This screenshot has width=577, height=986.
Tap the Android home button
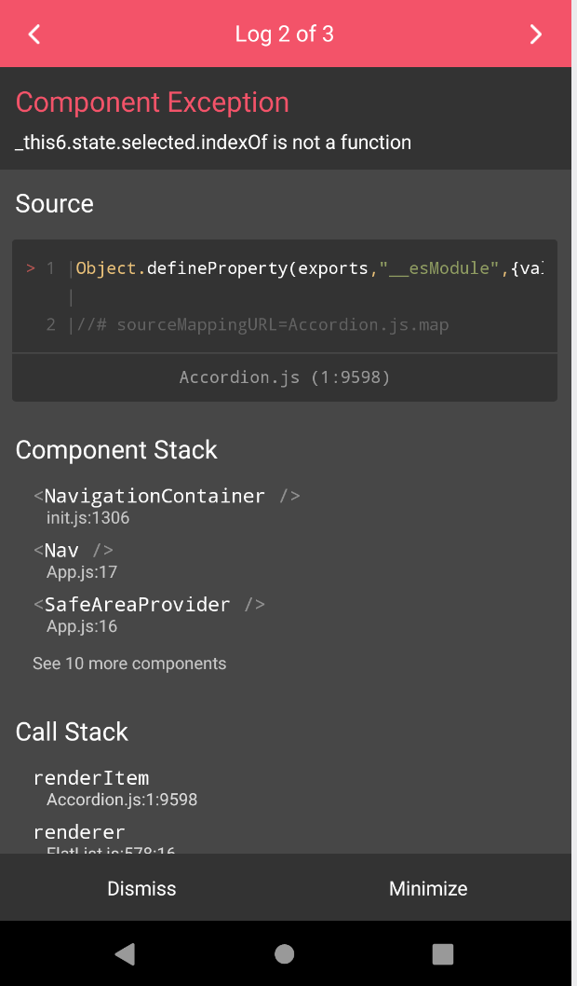pos(284,954)
